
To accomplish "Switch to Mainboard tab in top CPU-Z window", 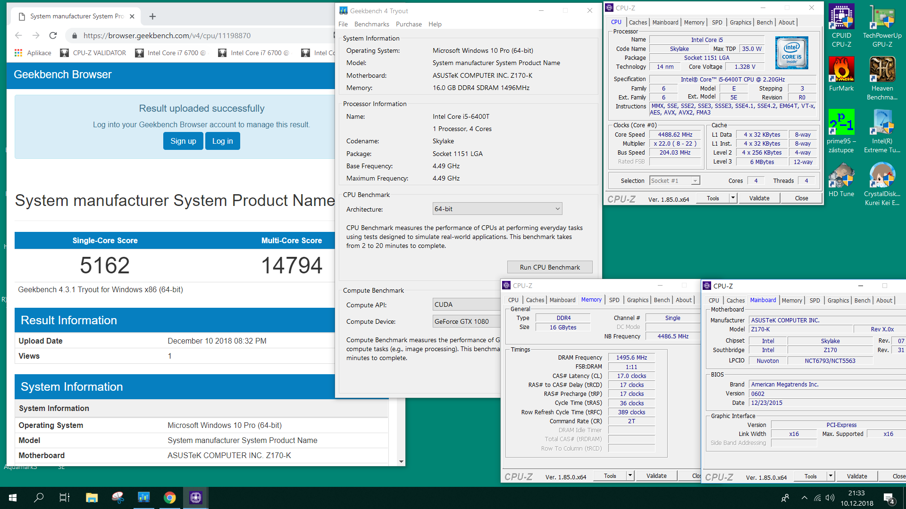I will click(x=665, y=22).
